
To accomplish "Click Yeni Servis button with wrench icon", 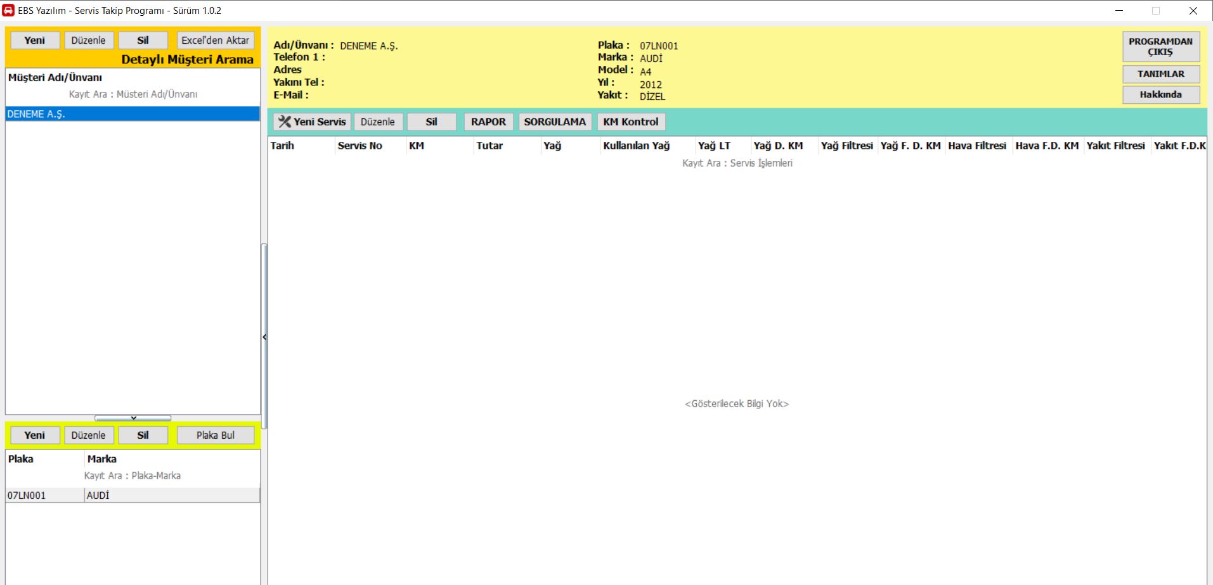I will (312, 122).
